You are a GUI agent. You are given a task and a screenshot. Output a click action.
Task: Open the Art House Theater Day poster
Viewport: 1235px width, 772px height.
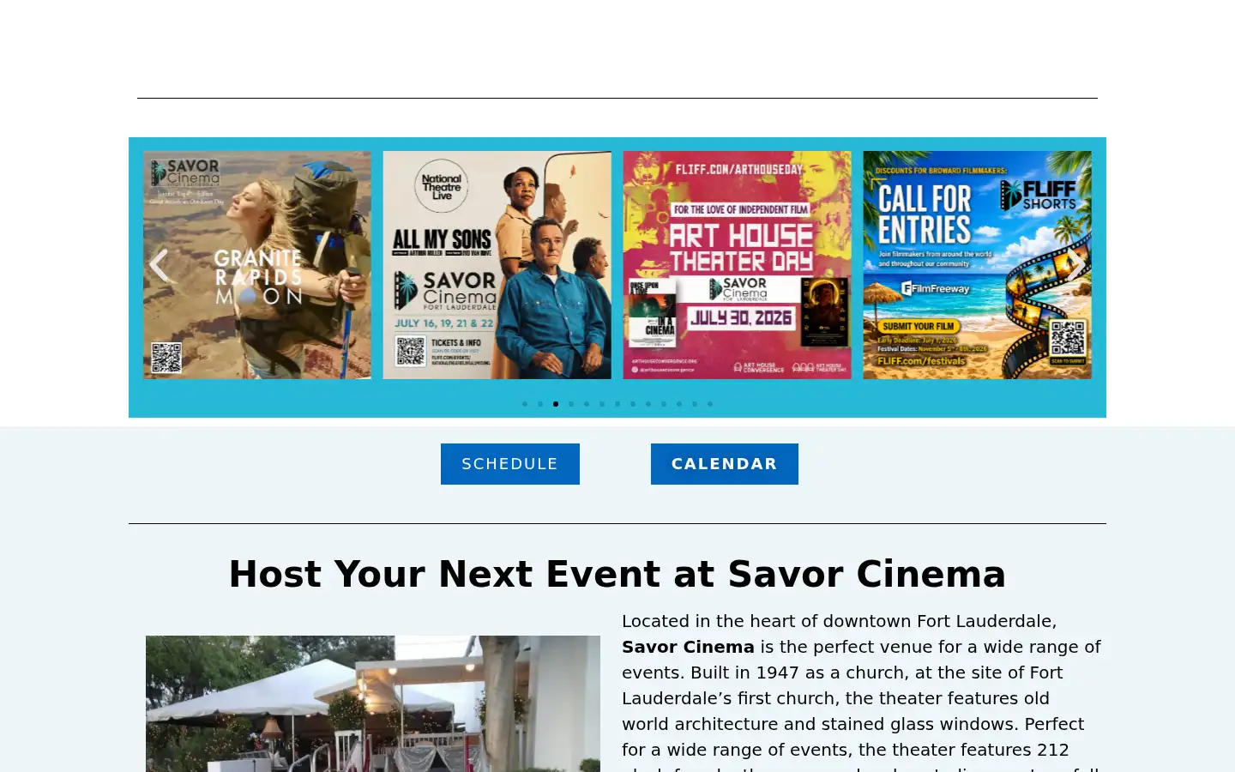(x=738, y=265)
